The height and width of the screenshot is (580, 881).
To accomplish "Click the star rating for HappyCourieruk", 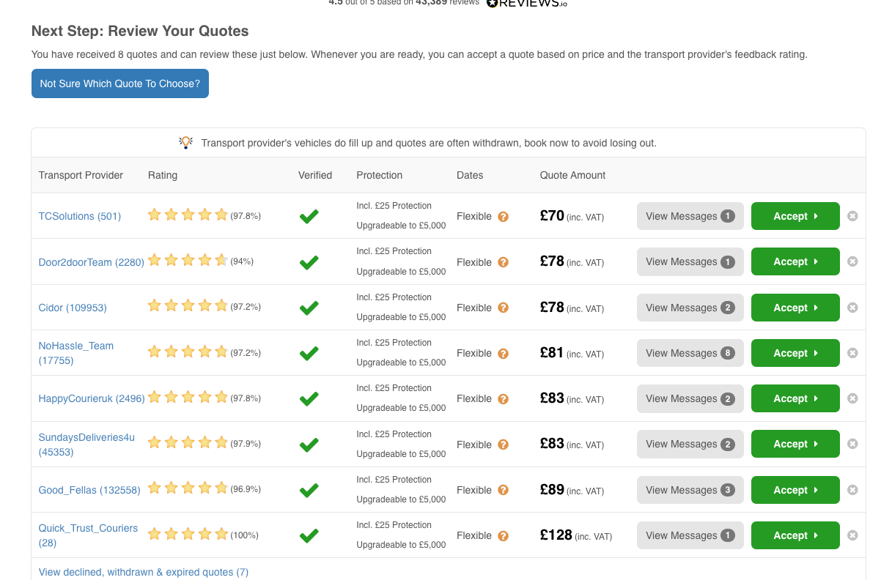I will click(x=188, y=398).
